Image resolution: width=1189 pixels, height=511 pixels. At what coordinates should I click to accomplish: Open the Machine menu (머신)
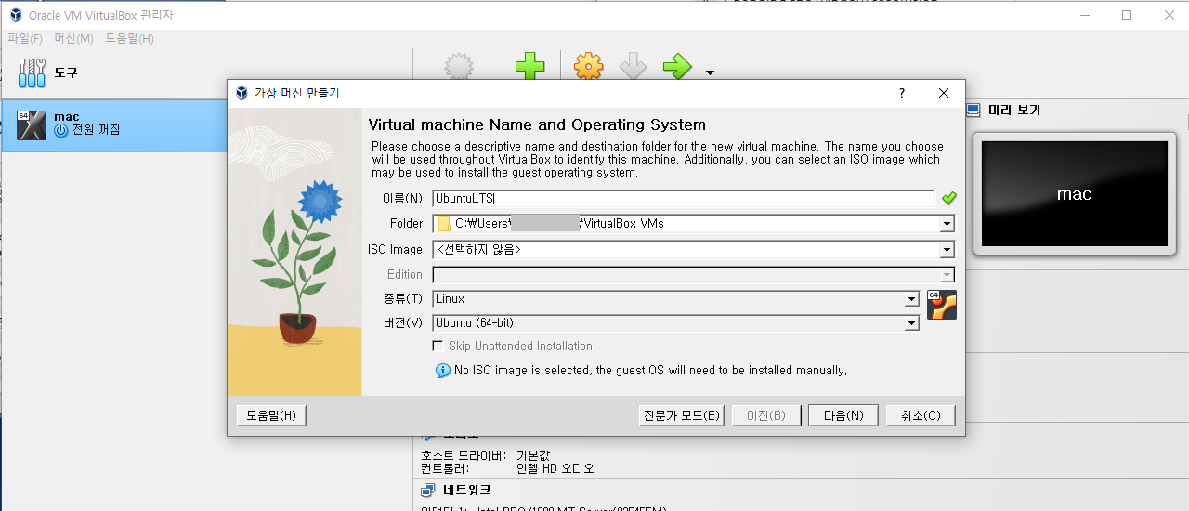click(x=73, y=38)
